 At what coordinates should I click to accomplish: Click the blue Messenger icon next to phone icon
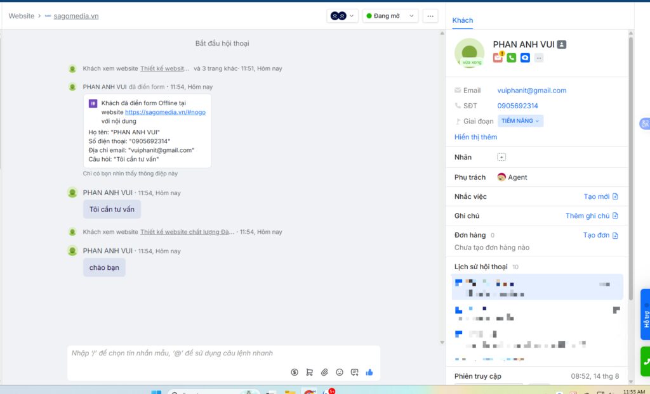(524, 57)
